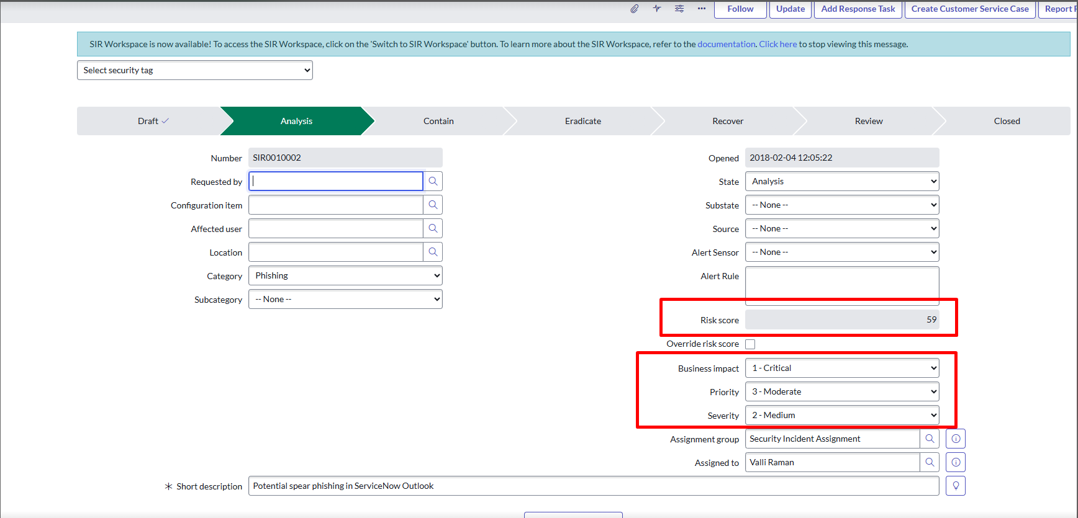
Task: Open the Alert Sensor dropdown
Action: (x=842, y=252)
